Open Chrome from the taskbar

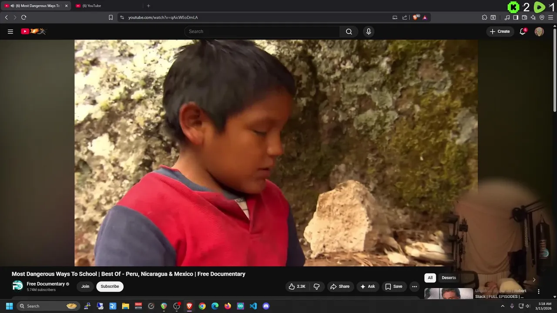point(202,306)
